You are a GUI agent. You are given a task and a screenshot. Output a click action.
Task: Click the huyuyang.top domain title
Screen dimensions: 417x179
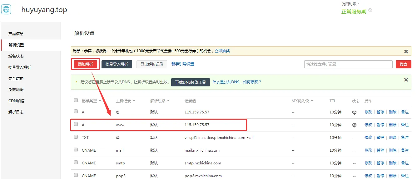pos(44,10)
